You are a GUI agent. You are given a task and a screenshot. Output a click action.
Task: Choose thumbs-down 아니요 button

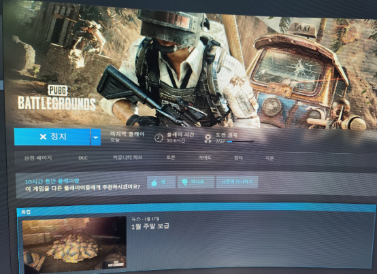[196, 182]
